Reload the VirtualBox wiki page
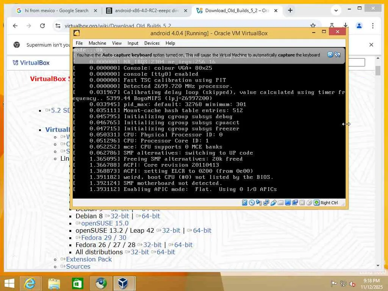The image size is (388, 291). [42, 26]
